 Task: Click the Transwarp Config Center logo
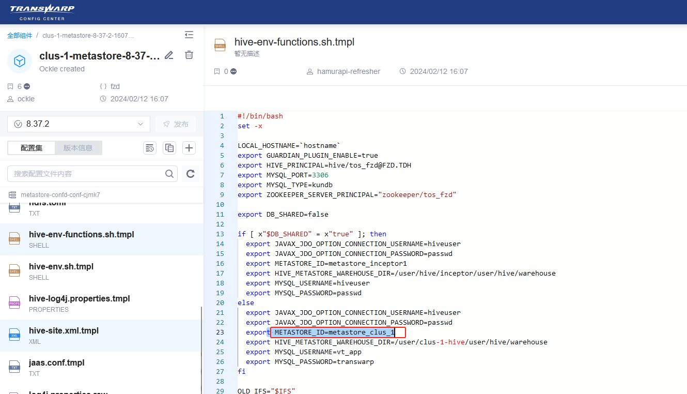pos(42,11)
